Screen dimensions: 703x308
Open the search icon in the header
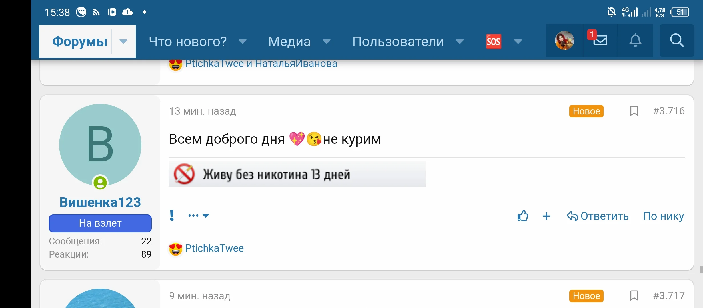[677, 40]
